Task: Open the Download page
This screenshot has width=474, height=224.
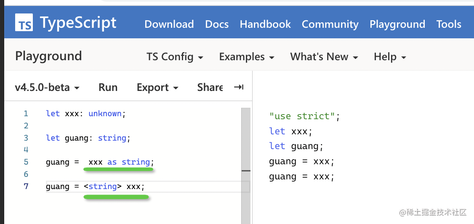Action: [x=169, y=24]
